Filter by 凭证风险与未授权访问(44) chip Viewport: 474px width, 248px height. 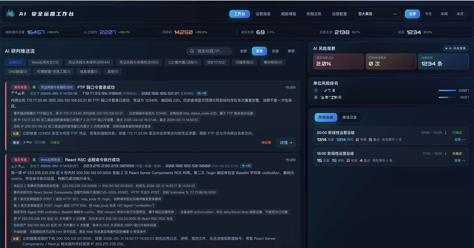pyautogui.click(x=89, y=62)
